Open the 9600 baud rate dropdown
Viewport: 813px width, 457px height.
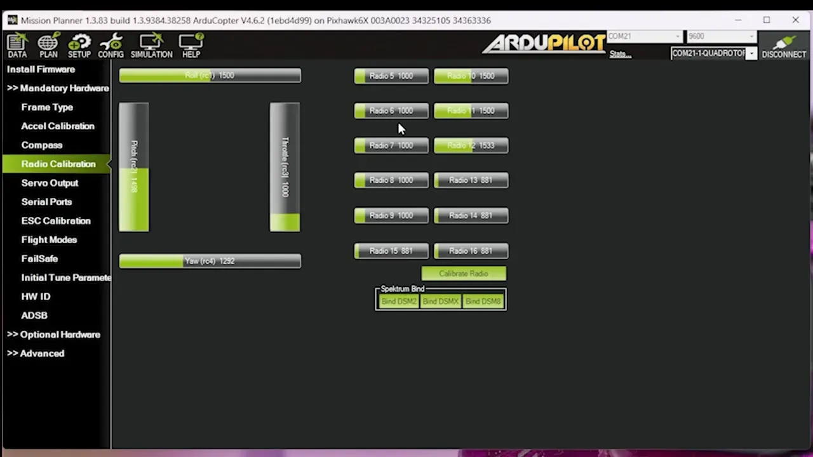point(722,37)
